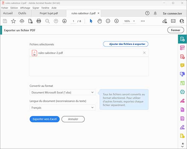
Task: Go to next page arrow
Action: tap(65, 21)
